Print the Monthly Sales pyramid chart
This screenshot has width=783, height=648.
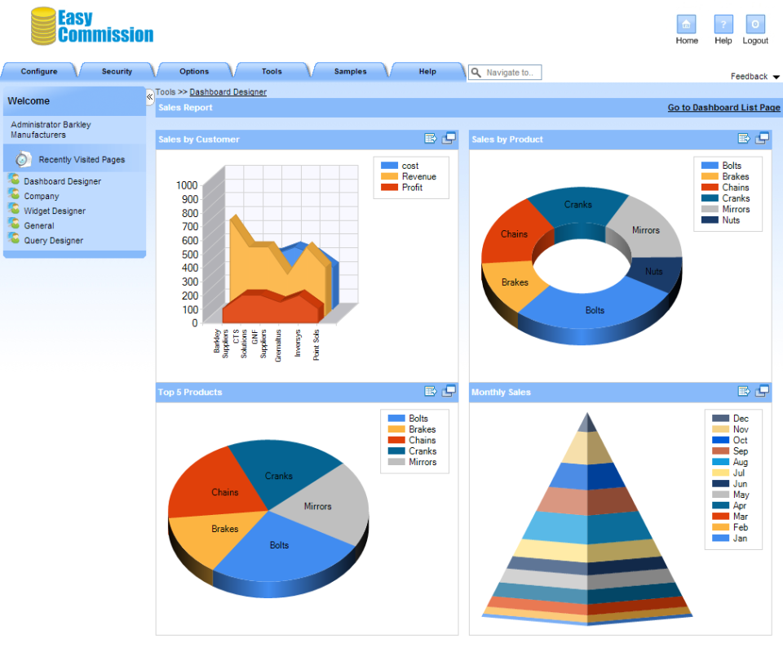(x=763, y=392)
